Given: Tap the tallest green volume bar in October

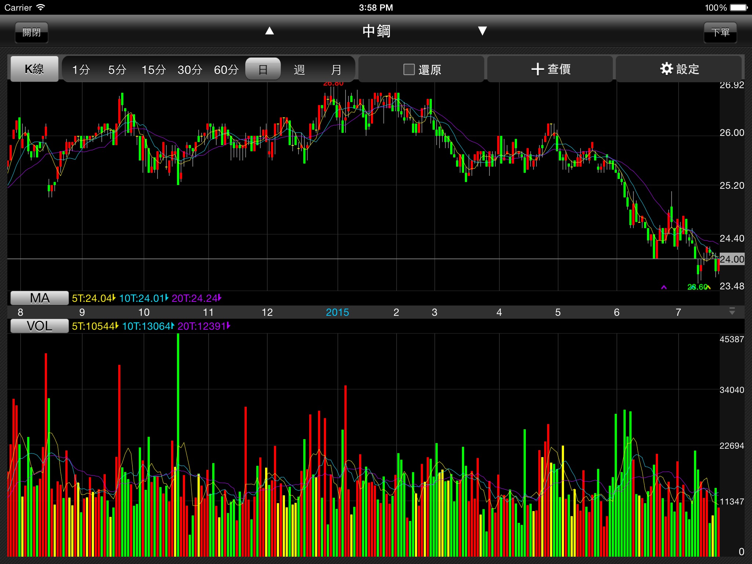Looking at the screenshot, I should (178, 445).
